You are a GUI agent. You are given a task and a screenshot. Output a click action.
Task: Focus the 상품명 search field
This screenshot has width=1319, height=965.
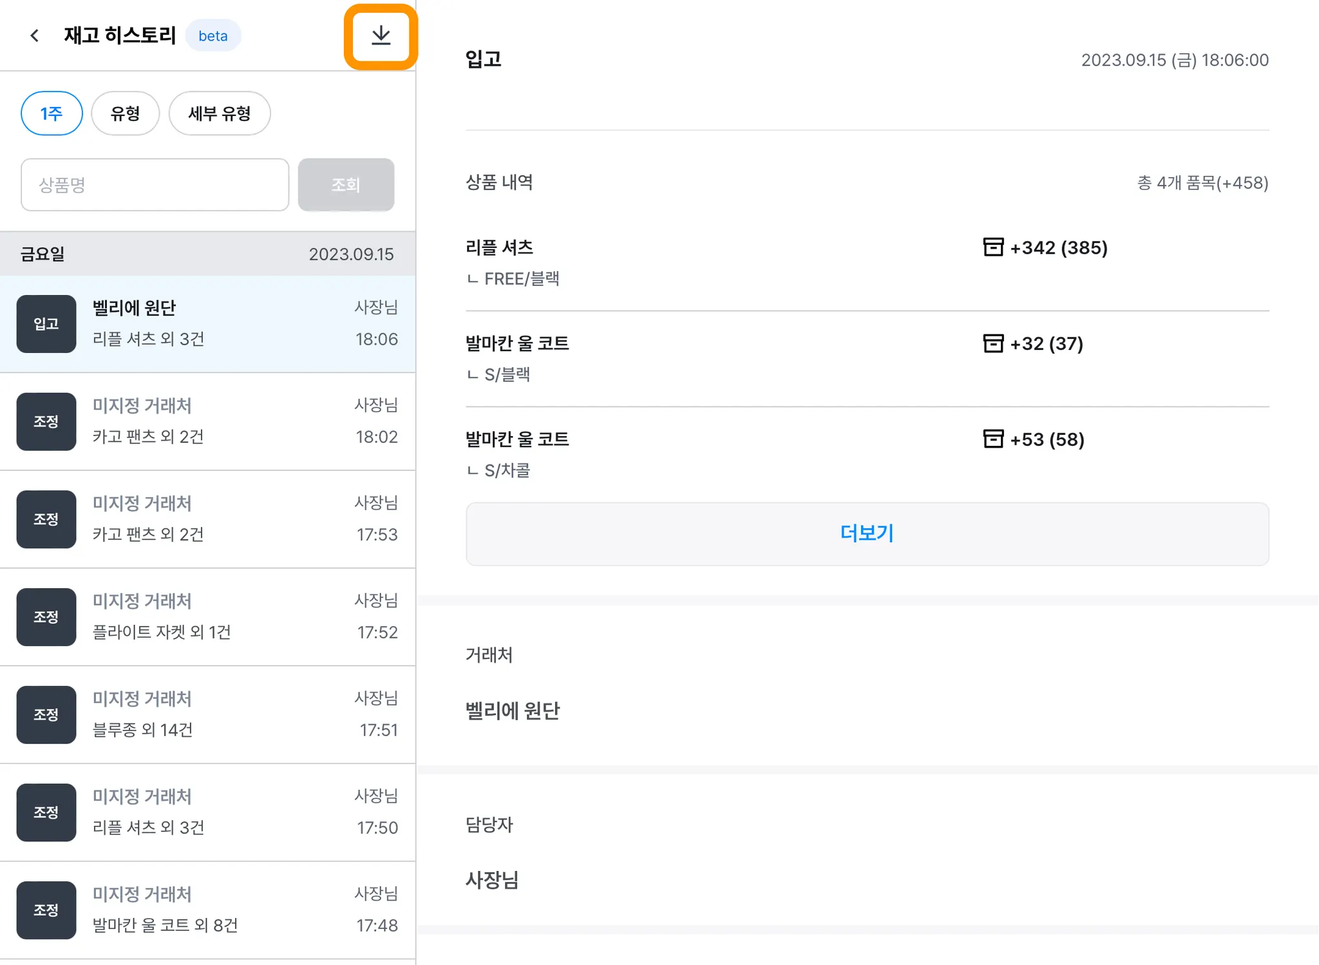[x=155, y=185]
